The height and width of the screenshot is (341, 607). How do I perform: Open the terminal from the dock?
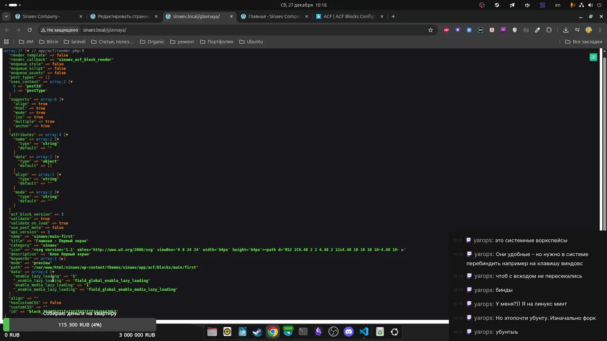coord(303,332)
